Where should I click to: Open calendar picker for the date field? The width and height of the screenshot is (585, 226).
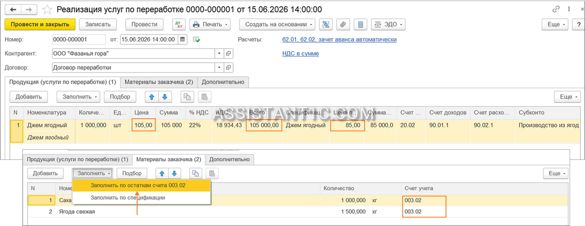coord(182,39)
